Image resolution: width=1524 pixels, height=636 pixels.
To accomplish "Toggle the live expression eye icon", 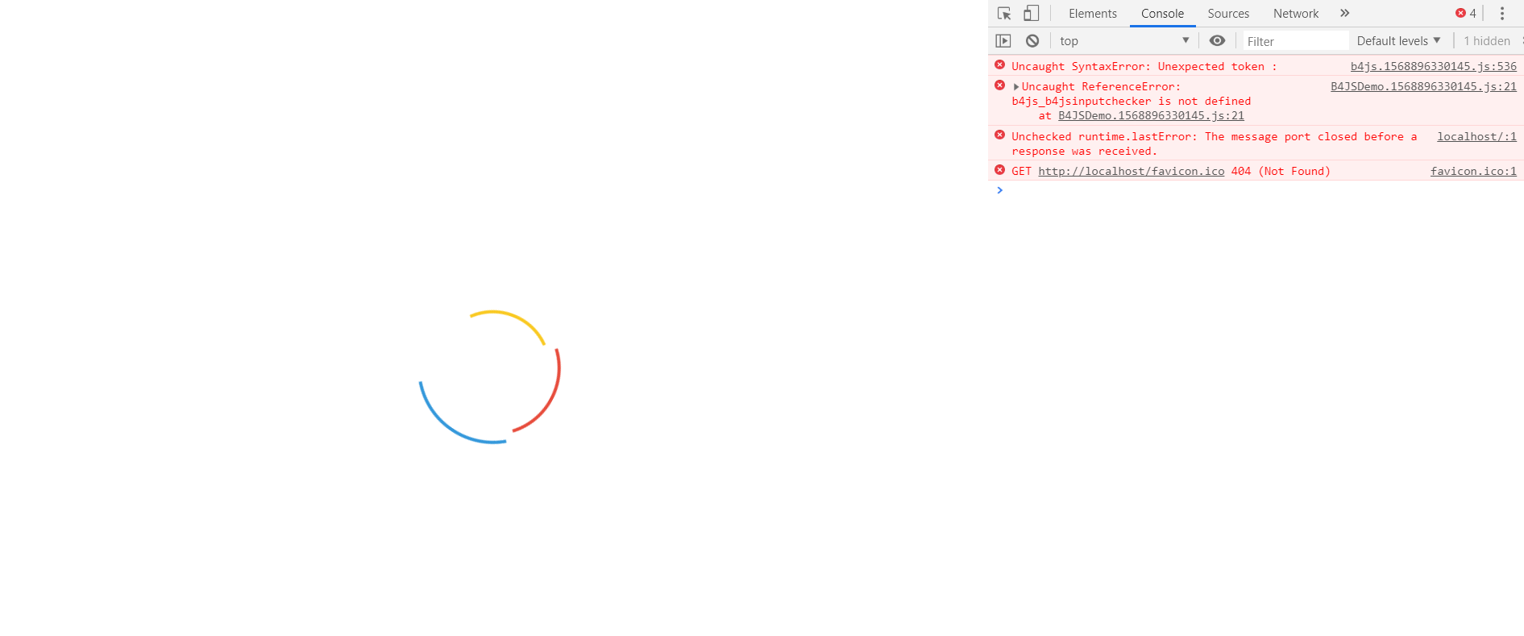I will coord(1217,41).
